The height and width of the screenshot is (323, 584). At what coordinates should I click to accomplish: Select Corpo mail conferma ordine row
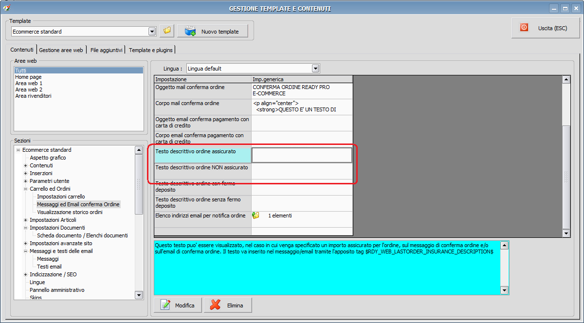click(203, 107)
